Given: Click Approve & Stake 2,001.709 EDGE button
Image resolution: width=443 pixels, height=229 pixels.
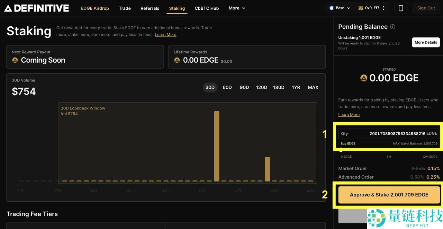Looking at the screenshot, I should point(389,195).
